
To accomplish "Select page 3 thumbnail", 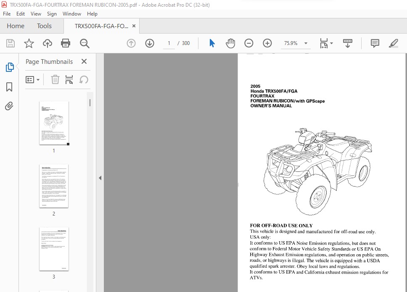I will [54, 249].
